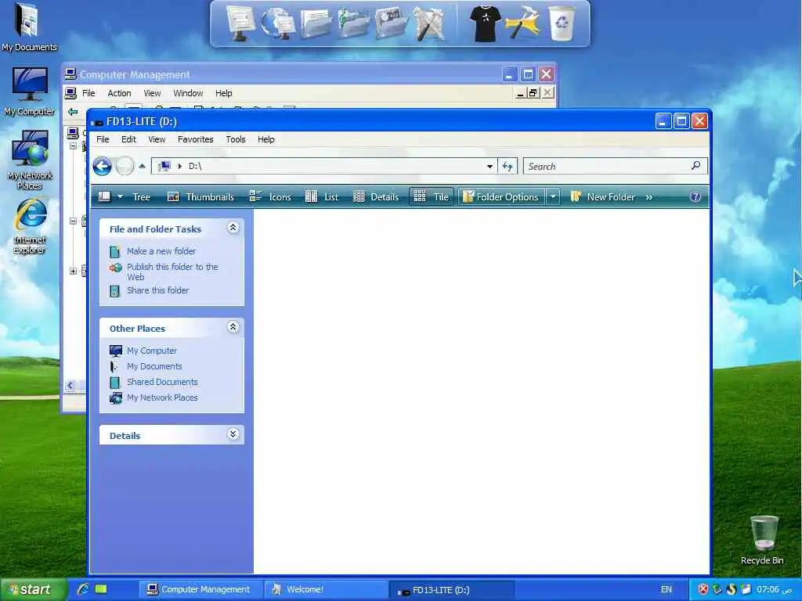The image size is (802, 601).
Task: Open Window menu in Computer Management
Action: pos(188,93)
